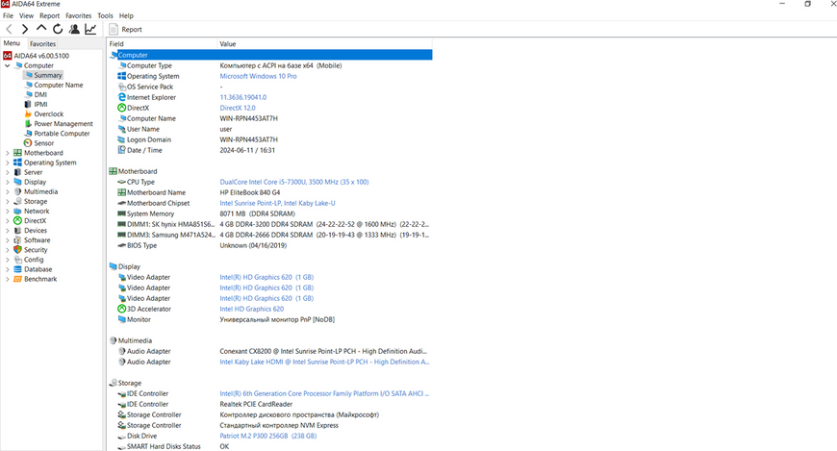Viewport: 837px width, 451px height.
Task: Follow the DirectX 12.0 link
Action: [x=238, y=108]
